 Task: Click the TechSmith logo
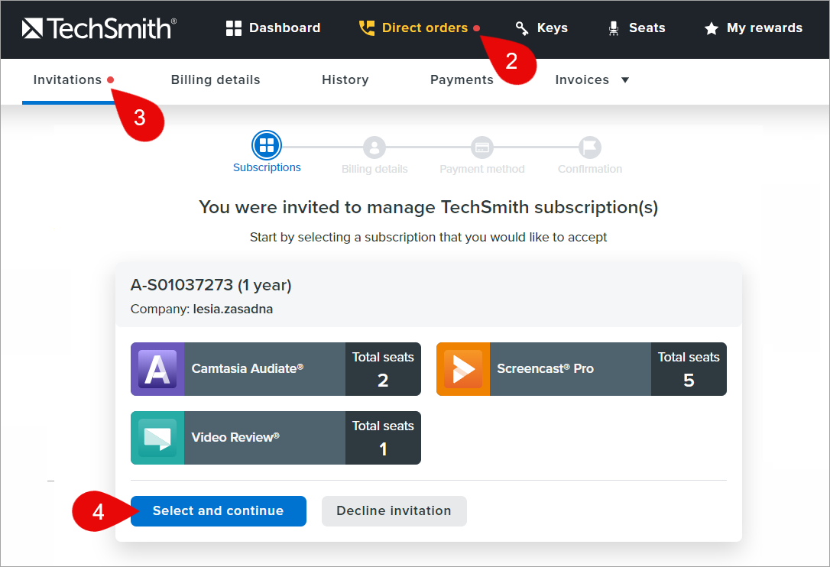pyautogui.click(x=99, y=28)
